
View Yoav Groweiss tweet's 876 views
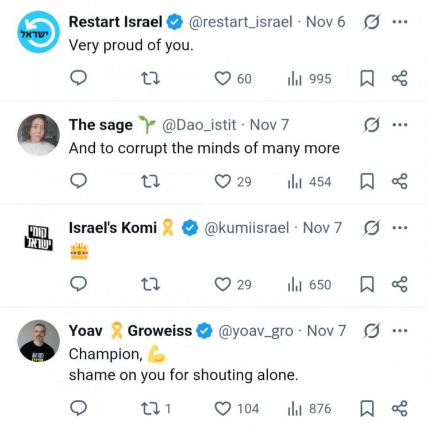(309, 409)
